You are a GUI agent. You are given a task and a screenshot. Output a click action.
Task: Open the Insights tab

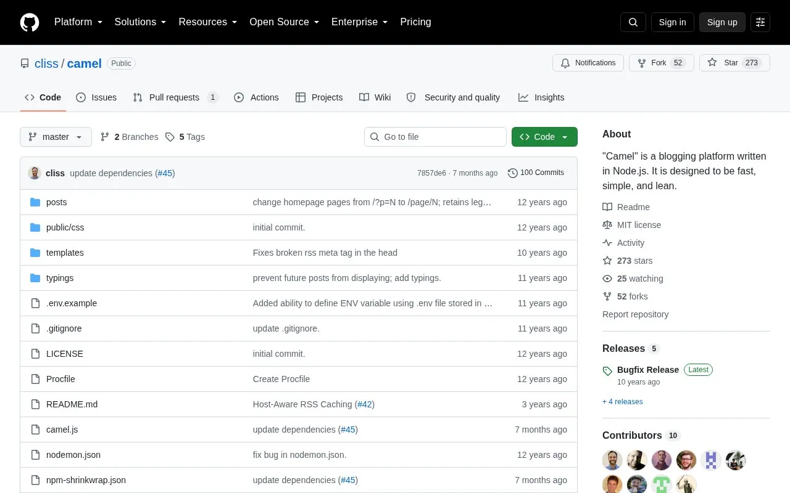541,97
